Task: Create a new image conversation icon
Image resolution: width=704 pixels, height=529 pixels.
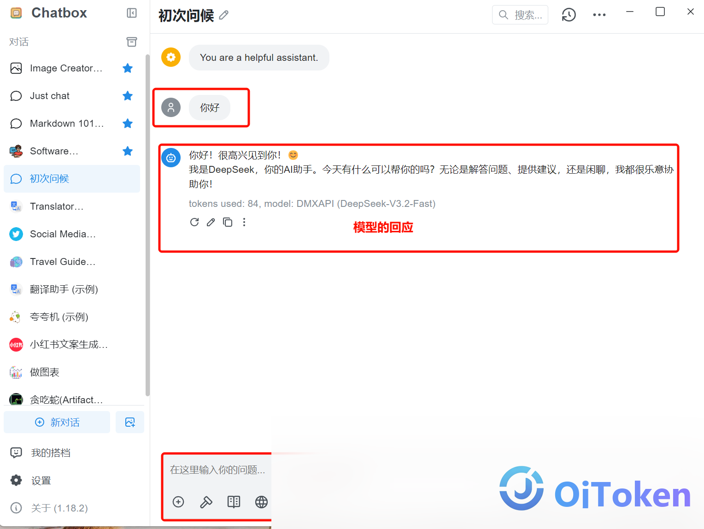Action: coord(130,422)
